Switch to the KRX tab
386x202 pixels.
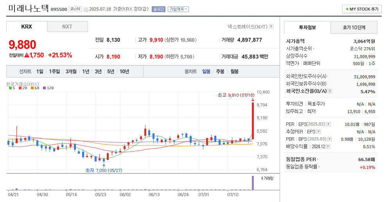click(x=27, y=27)
